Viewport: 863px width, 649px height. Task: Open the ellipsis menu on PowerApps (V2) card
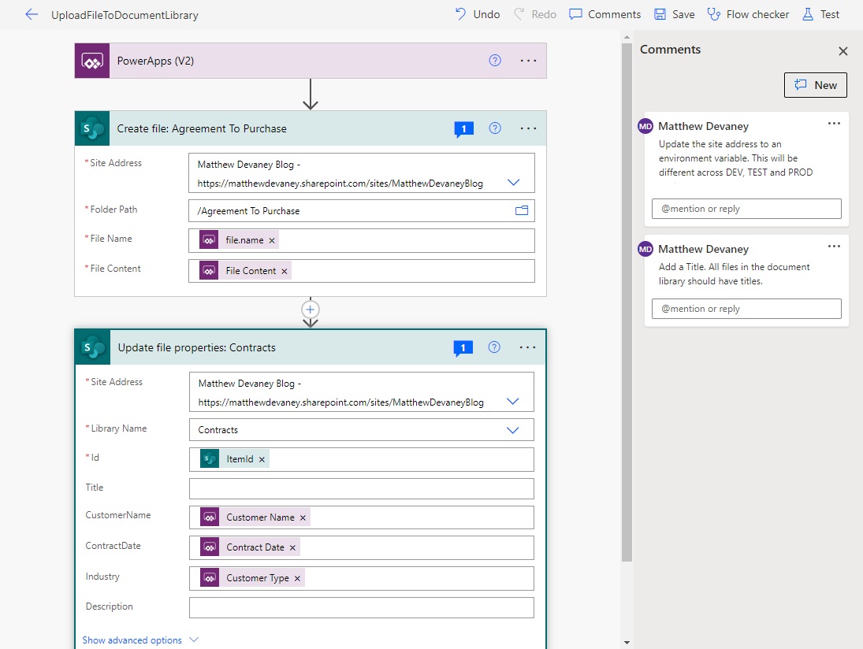(528, 61)
